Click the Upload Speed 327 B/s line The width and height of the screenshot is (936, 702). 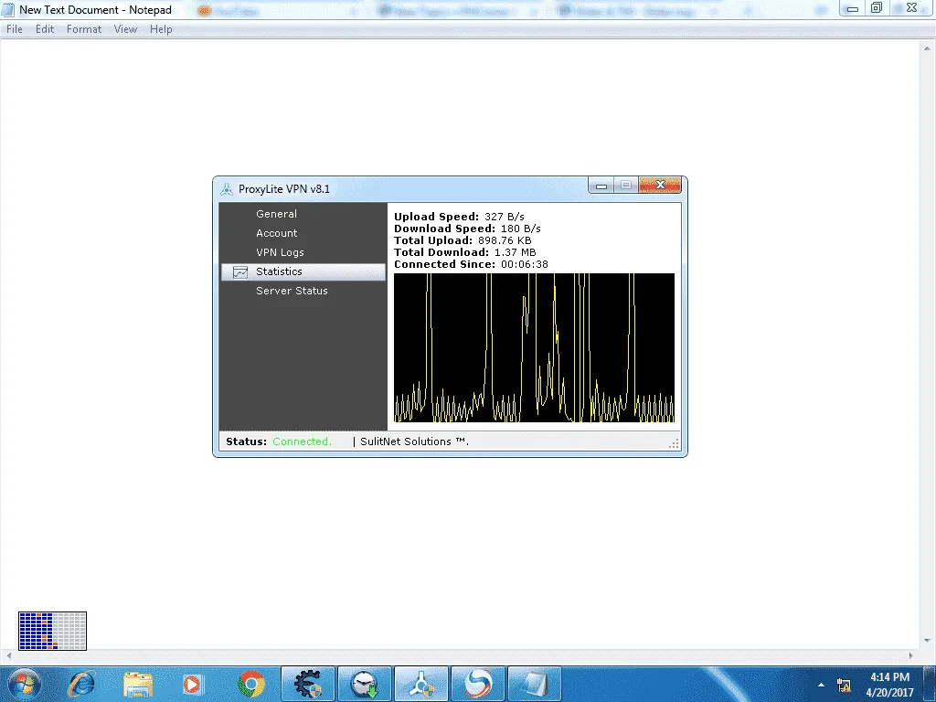459,217
